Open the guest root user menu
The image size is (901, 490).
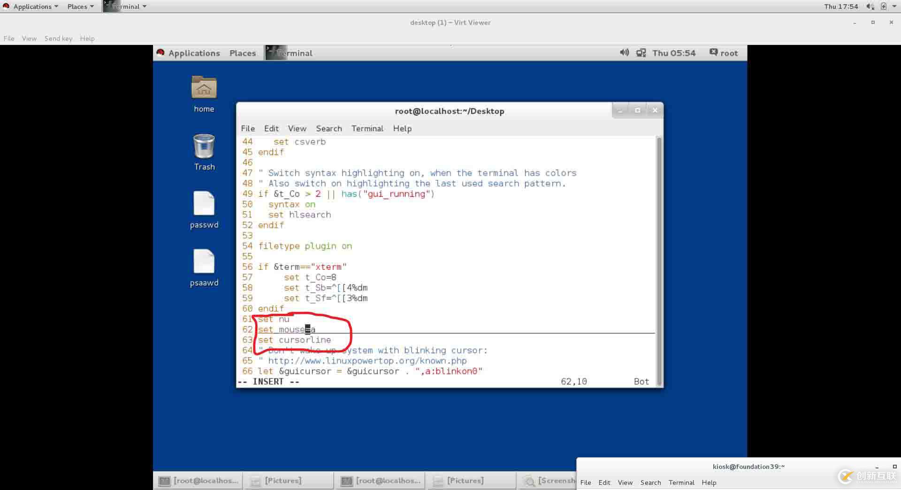[724, 53]
